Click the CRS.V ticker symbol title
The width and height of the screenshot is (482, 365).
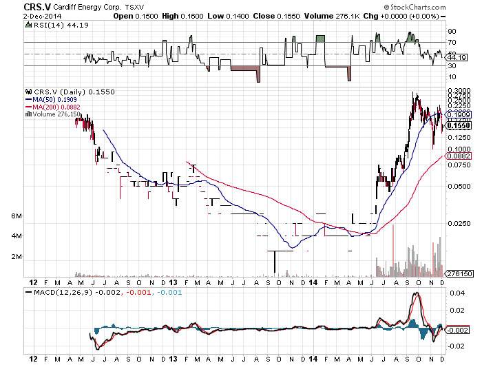point(40,6)
